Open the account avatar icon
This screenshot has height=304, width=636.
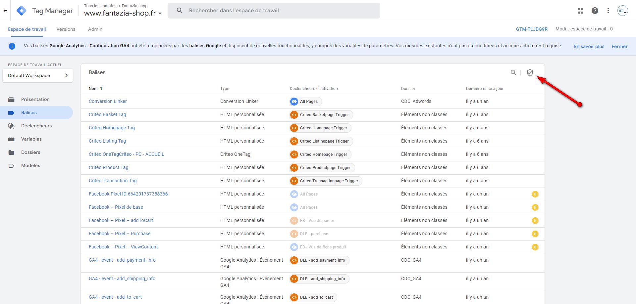[623, 11]
